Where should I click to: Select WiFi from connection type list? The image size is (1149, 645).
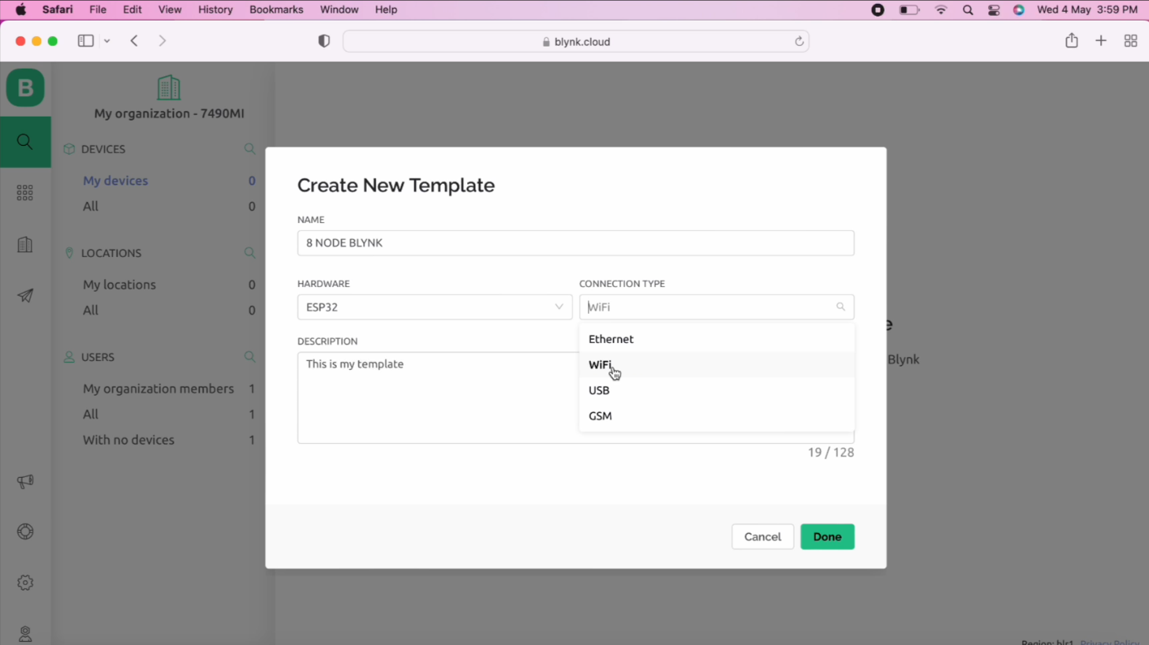point(717,364)
